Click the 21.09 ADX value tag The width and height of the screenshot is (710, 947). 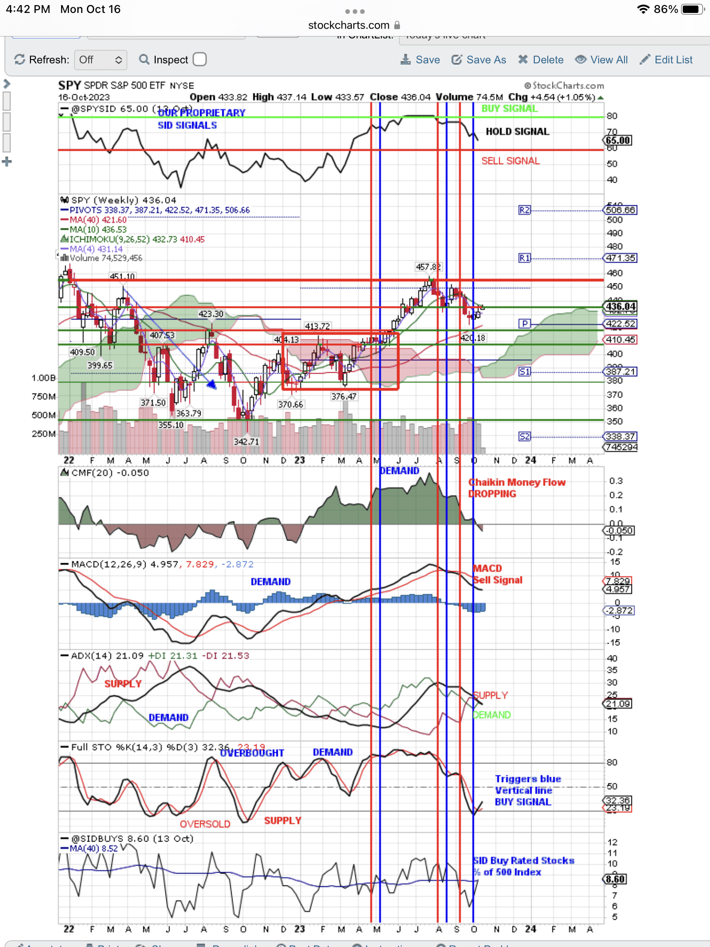(618, 704)
